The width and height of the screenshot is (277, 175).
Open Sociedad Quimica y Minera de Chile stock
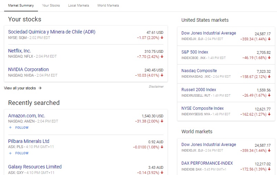(52, 32)
